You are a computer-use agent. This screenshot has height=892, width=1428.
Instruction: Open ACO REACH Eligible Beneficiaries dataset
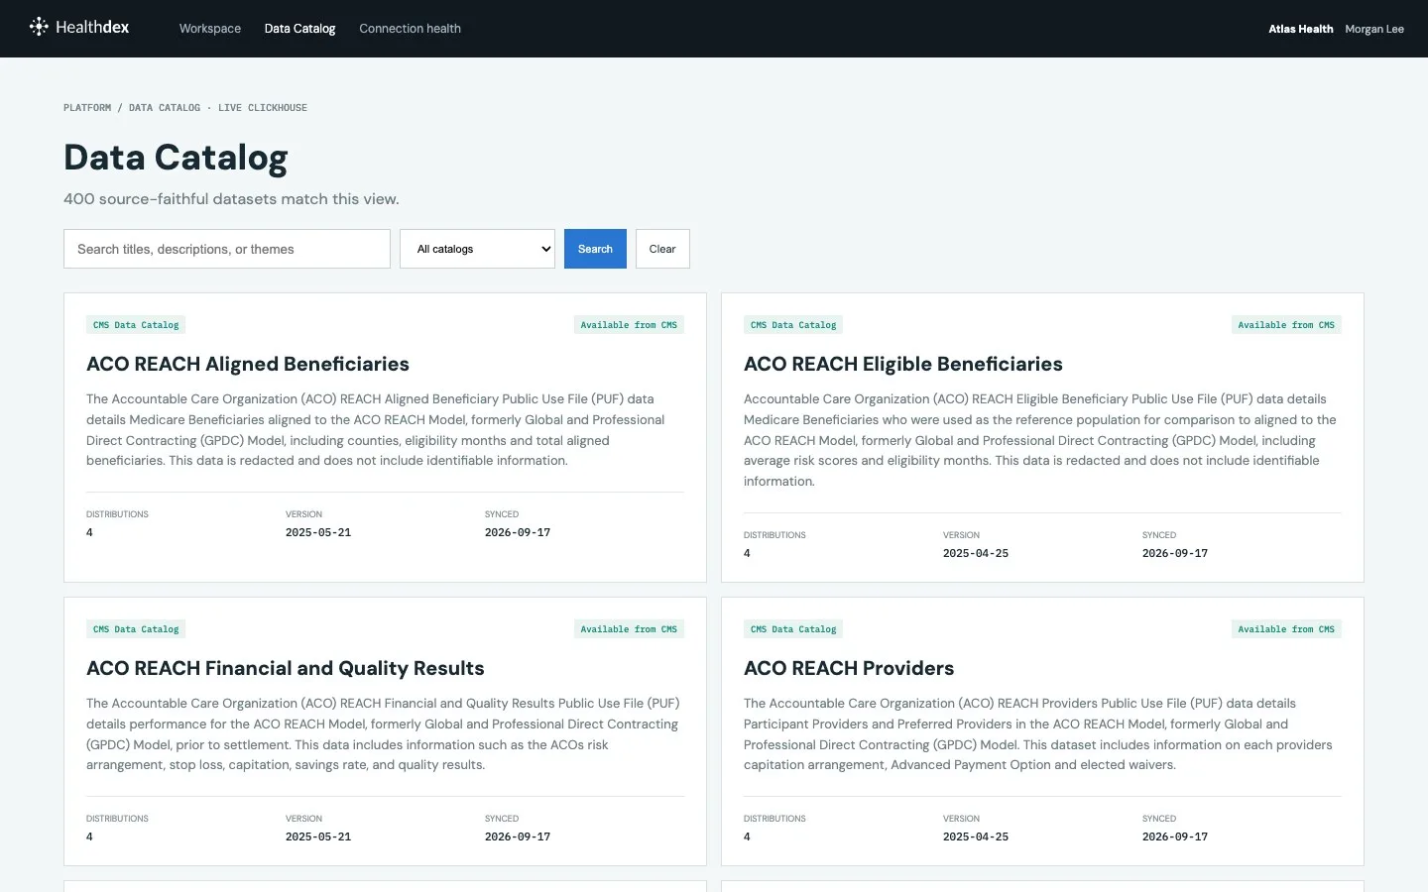903,364
